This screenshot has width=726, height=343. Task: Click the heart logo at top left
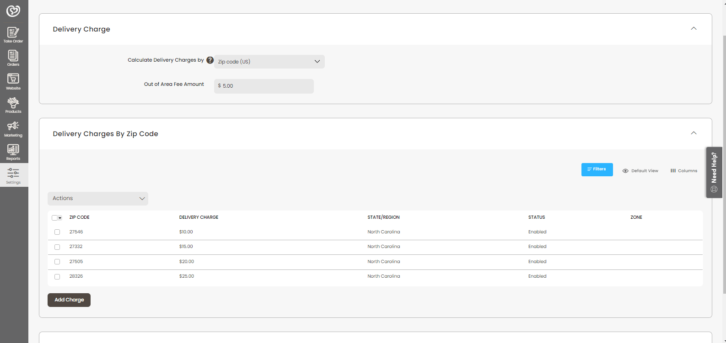(x=13, y=11)
